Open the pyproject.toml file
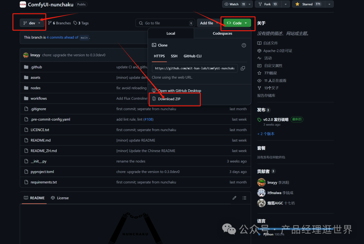Image resolution: width=364 pixels, height=244 pixels. [x=42, y=171]
